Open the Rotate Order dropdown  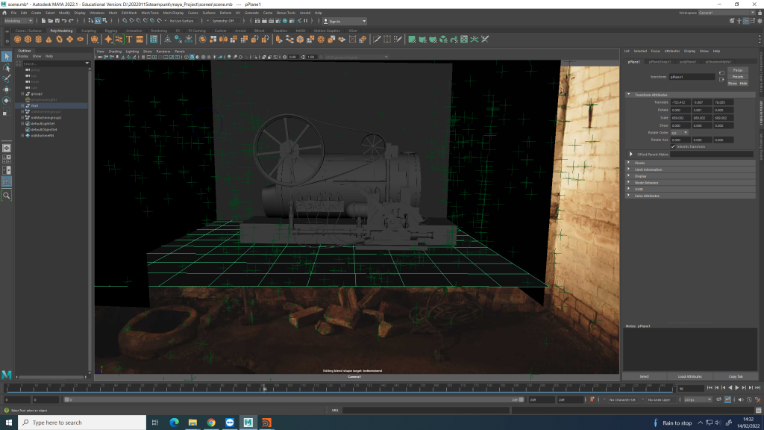[x=679, y=133]
